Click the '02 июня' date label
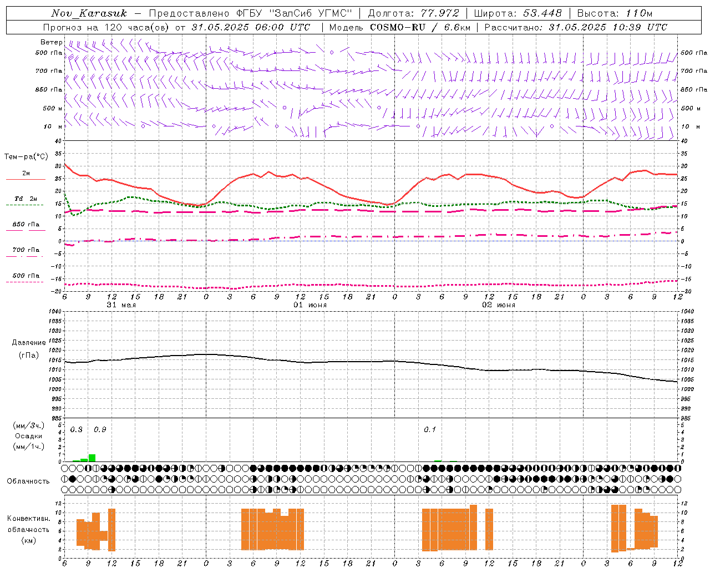710x568 pixels. pos(499,305)
